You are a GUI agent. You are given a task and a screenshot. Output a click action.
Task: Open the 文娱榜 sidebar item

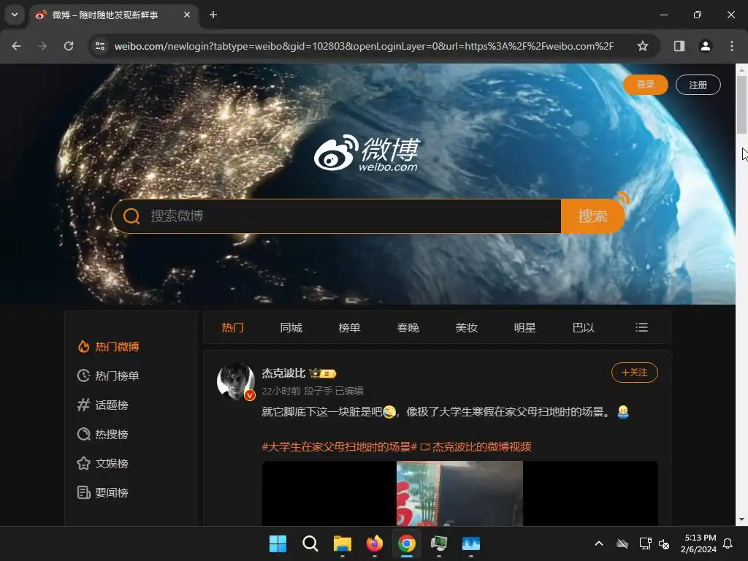[x=102, y=463]
